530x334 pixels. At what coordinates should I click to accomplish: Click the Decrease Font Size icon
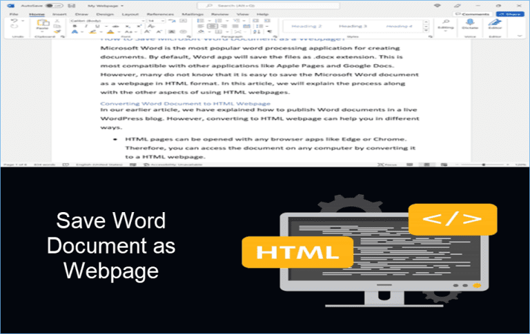coord(159,32)
